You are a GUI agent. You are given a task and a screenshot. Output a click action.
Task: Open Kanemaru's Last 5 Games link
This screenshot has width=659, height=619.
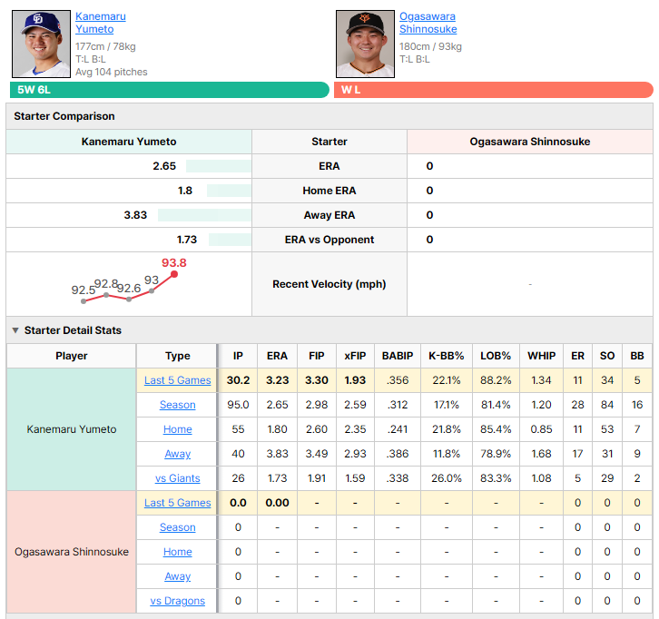click(177, 380)
